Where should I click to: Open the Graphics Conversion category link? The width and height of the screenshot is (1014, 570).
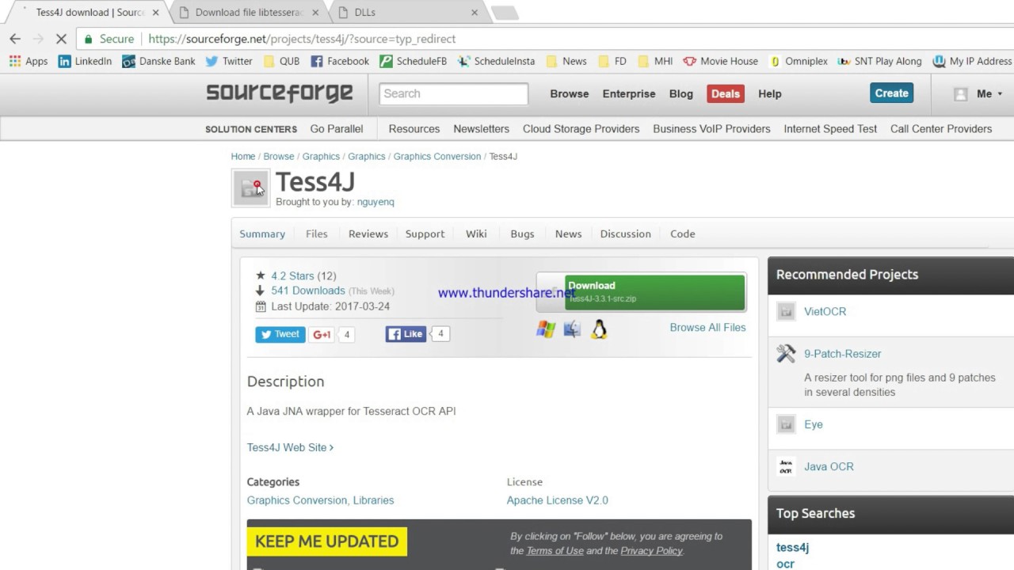point(297,500)
